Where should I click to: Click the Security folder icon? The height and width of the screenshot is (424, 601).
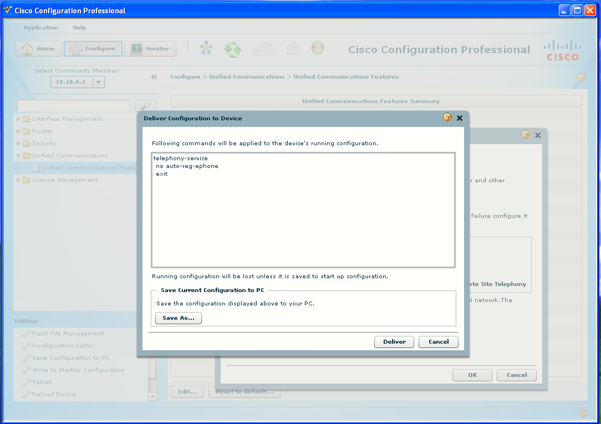tap(27, 144)
